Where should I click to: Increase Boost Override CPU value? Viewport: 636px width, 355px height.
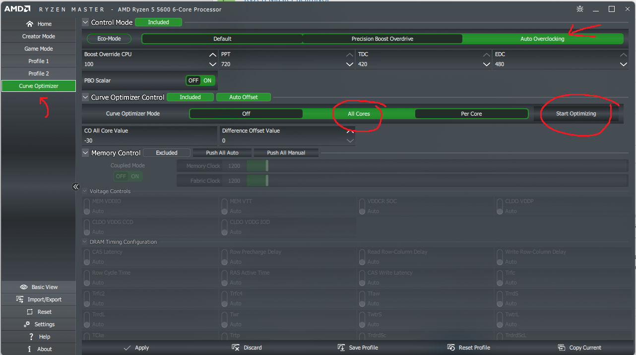212,55
